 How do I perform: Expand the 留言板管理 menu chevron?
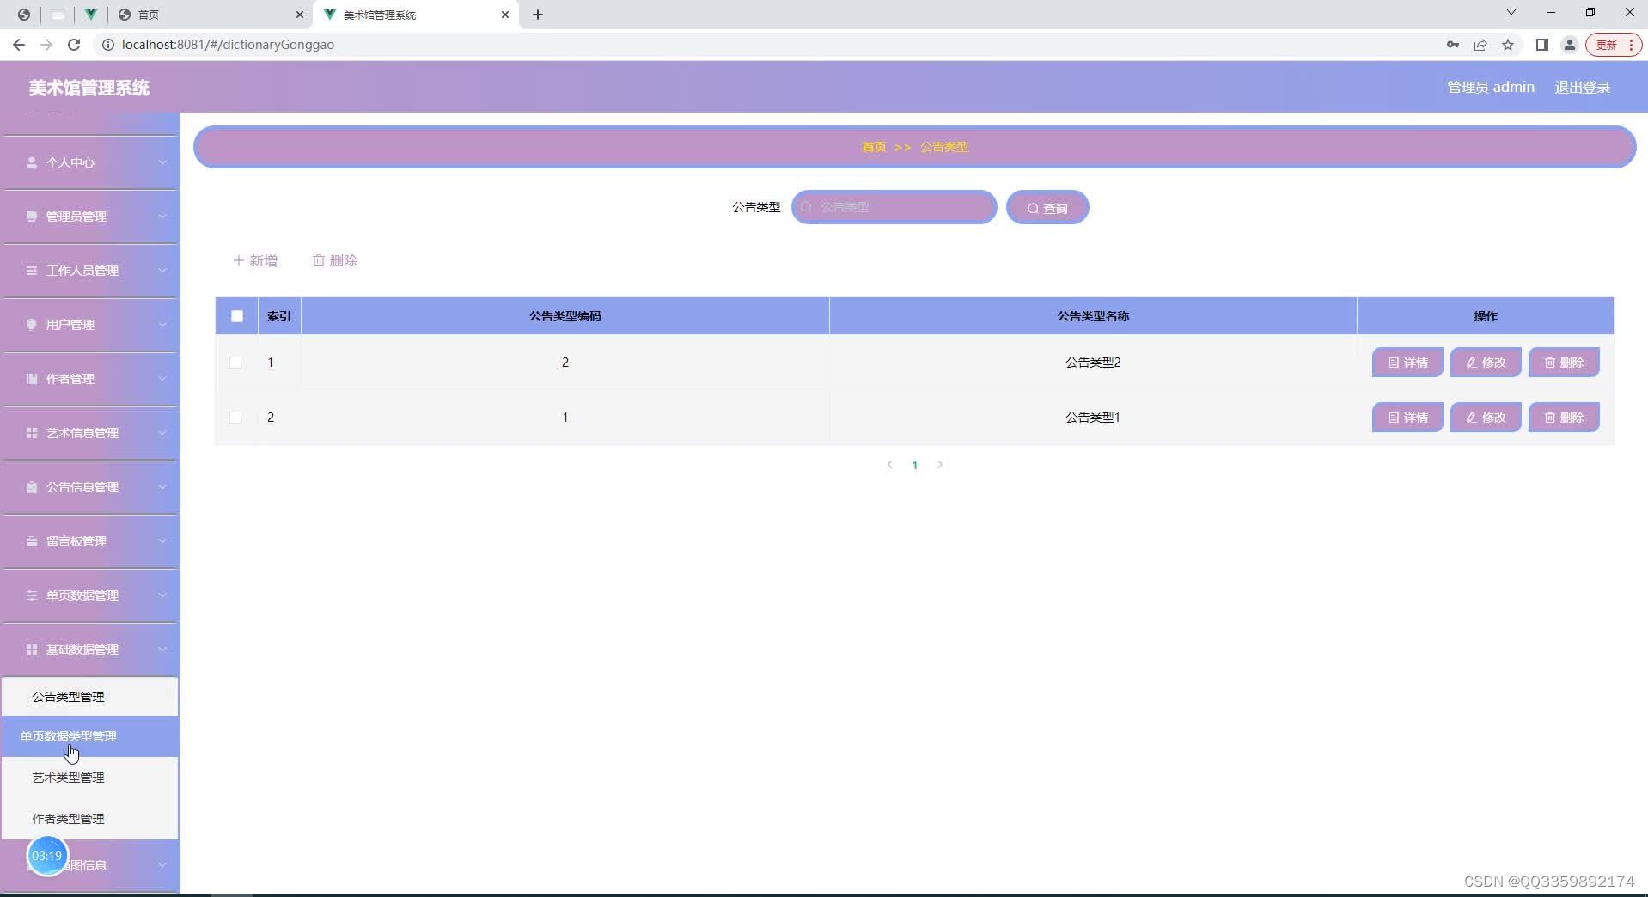162,541
